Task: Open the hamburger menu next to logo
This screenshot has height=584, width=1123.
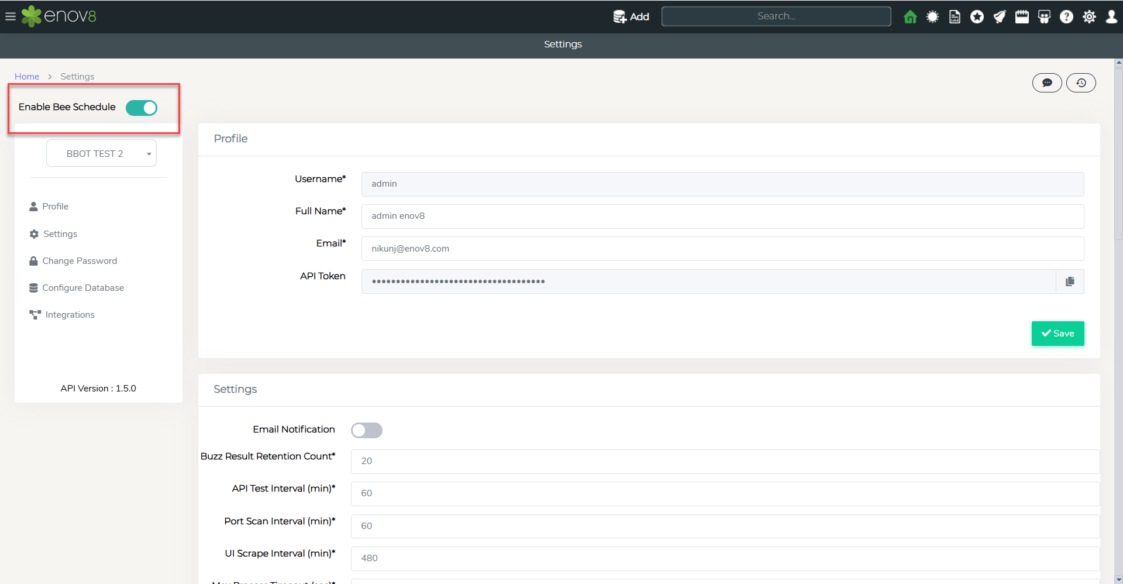Action: (10, 16)
